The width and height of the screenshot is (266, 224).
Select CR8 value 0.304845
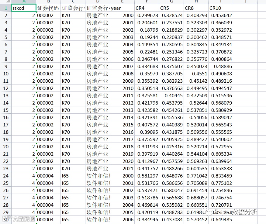[196, 44]
